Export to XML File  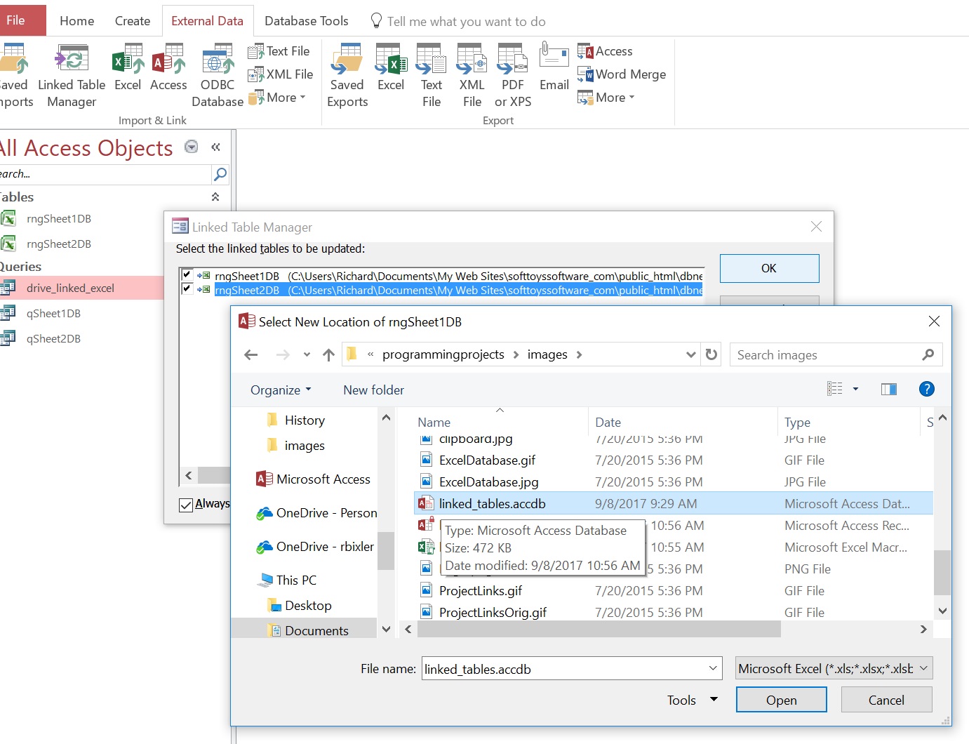click(x=472, y=76)
